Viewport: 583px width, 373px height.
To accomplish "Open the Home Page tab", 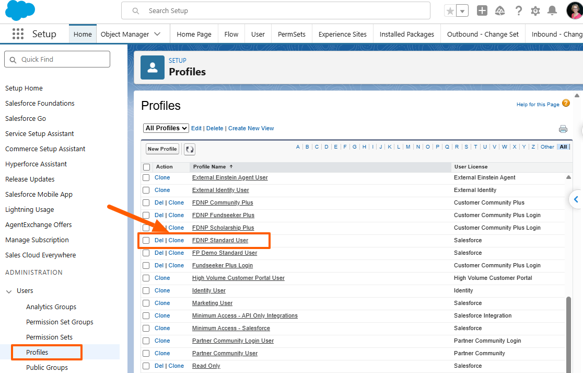I will click(194, 34).
